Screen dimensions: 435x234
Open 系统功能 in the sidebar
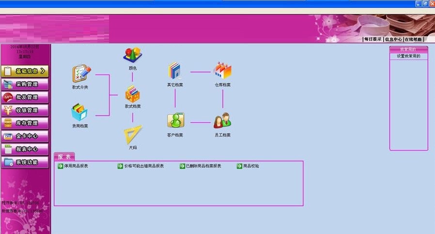25,162
